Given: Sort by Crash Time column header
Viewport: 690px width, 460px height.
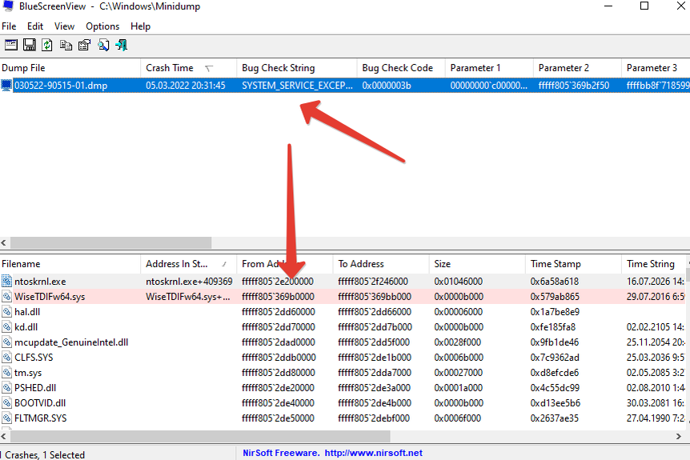Looking at the screenshot, I should pos(188,68).
